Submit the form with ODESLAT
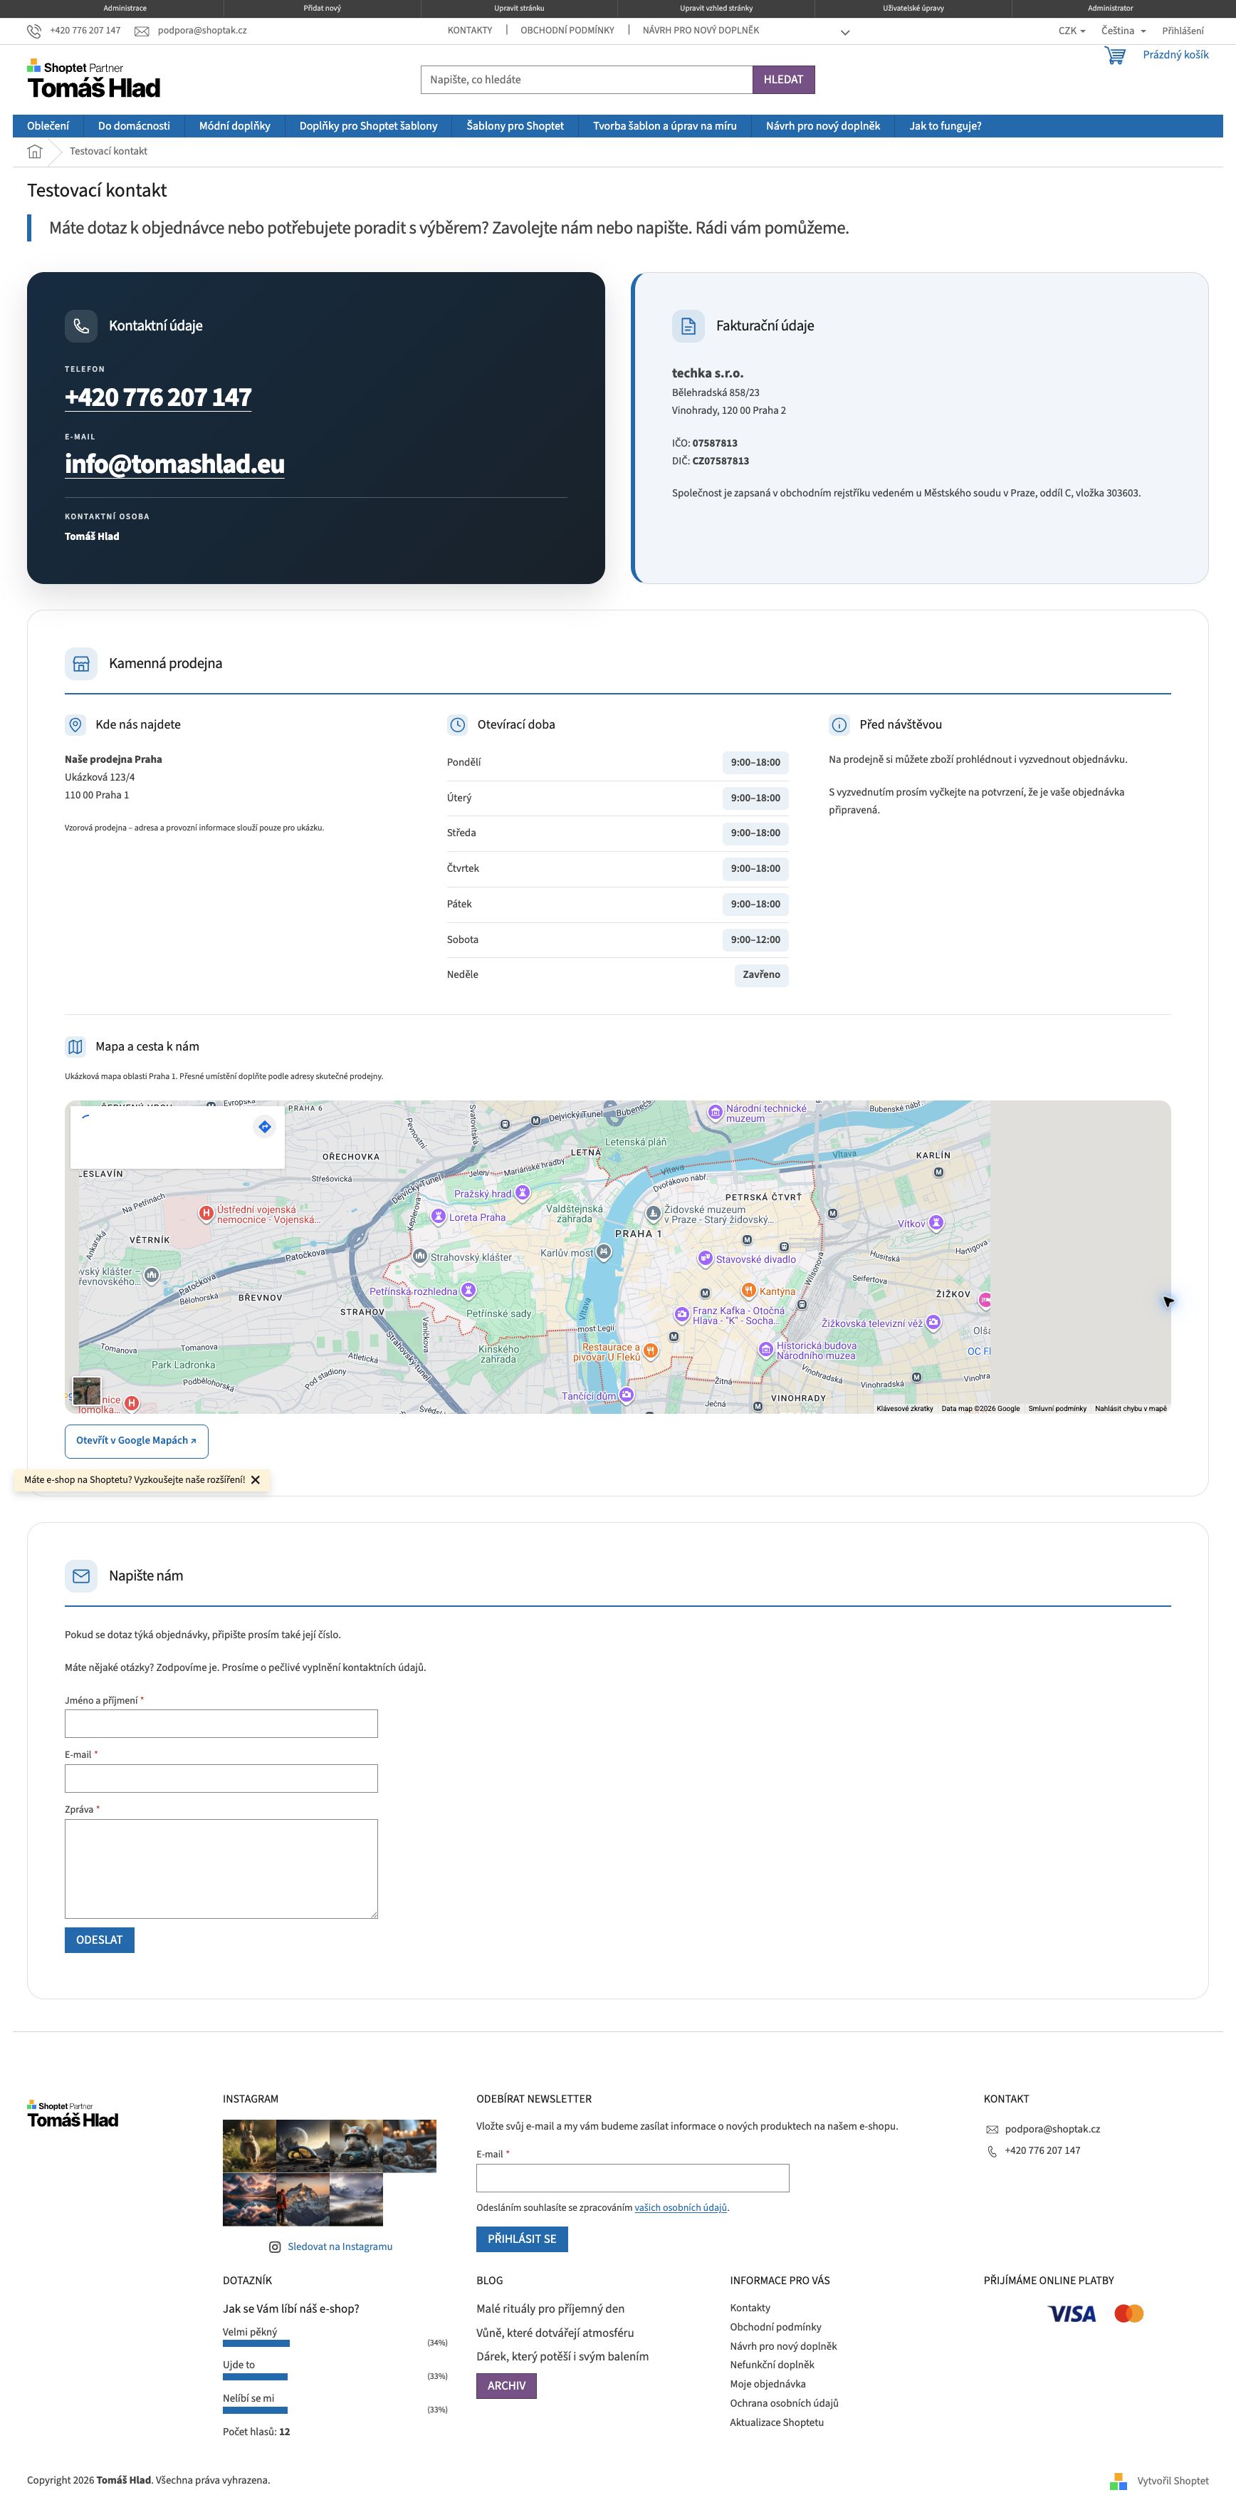 coord(100,1939)
